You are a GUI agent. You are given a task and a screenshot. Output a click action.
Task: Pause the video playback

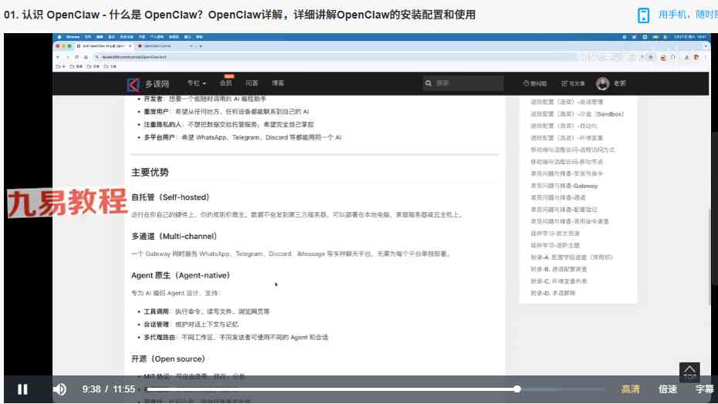22,389
